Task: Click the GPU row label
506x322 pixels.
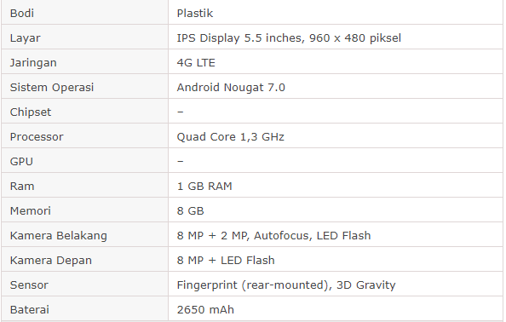Action: click(21, 162)
